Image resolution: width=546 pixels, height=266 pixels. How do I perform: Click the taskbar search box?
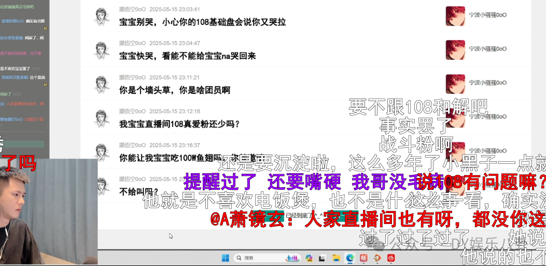click(267, 258)
